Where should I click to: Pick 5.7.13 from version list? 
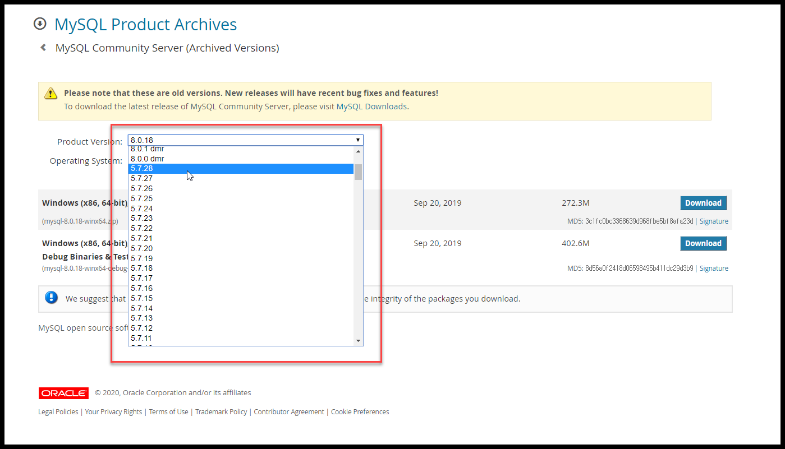241,318
